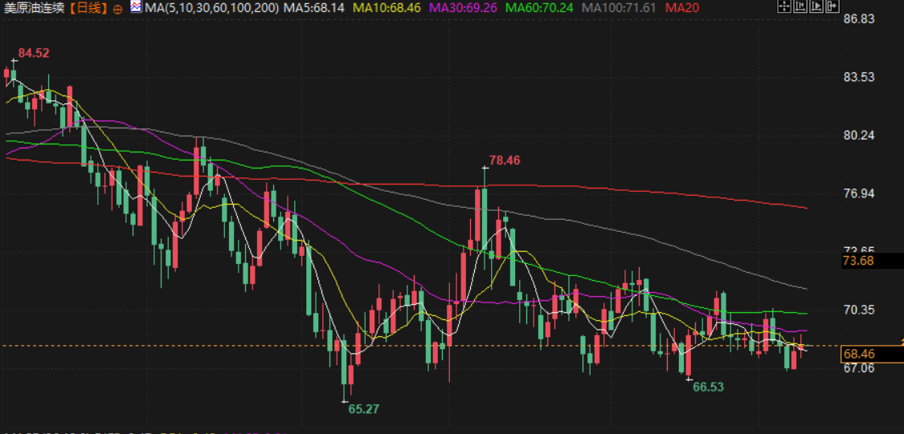
Task: Click the orange circled-plus icon after 日线
Action: 118,9
